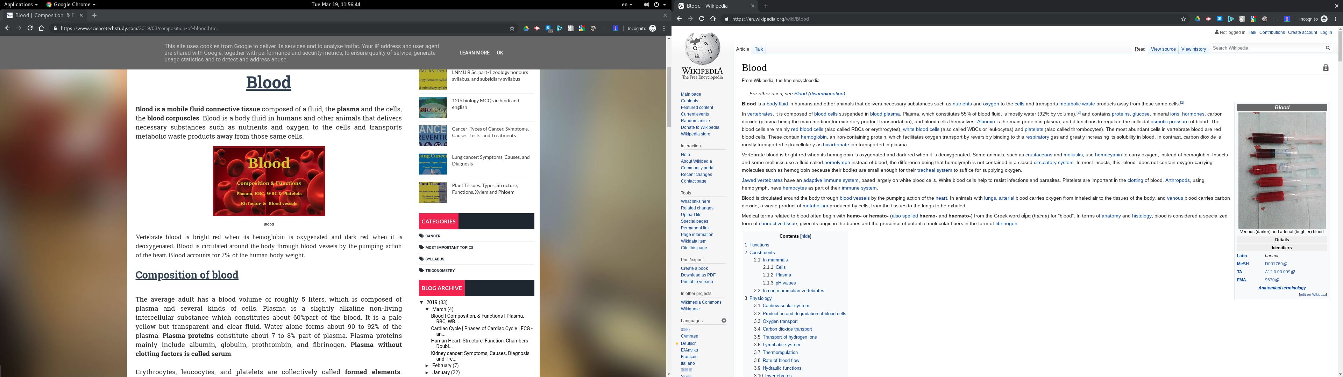Image resolution: width=1343 pixels, height=377 pixels.
Task: Open the Google Chrome app menu in top bar
Action: 71,5
